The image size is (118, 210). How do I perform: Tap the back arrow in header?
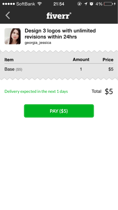(8, 15)
